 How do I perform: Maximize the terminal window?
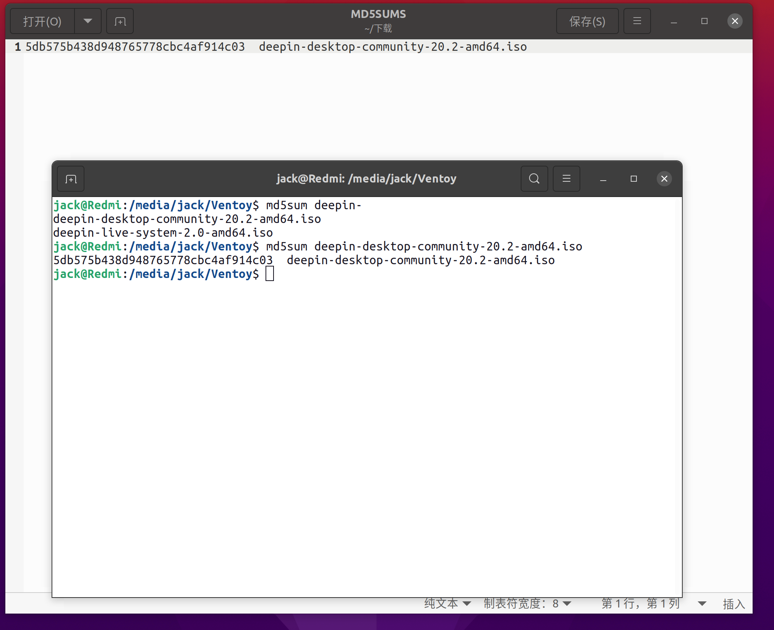[x=633, y=179]
